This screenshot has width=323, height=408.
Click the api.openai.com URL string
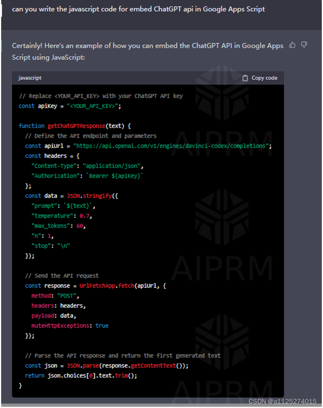click(x=171, y=146)
